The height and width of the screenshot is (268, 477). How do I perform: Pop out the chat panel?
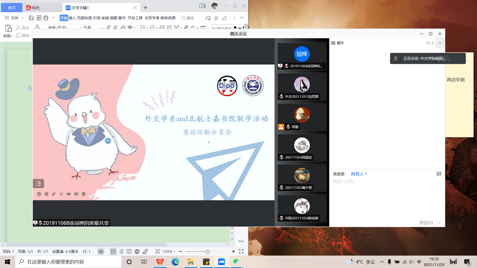428,43
